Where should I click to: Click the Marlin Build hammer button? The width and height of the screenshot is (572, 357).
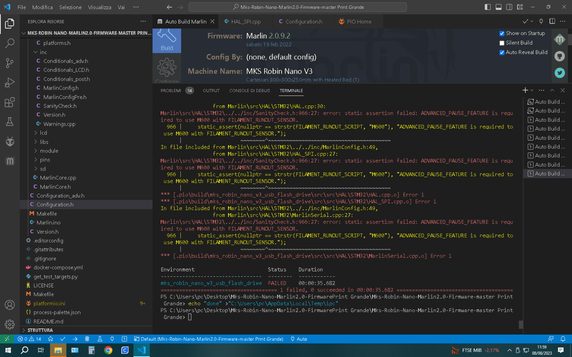[x=167, y=40]
